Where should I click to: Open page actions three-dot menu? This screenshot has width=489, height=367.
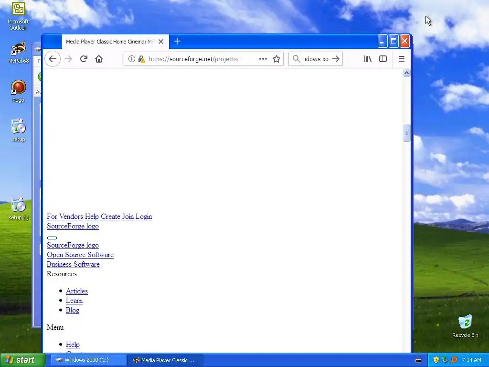click(x=263, y=59)
